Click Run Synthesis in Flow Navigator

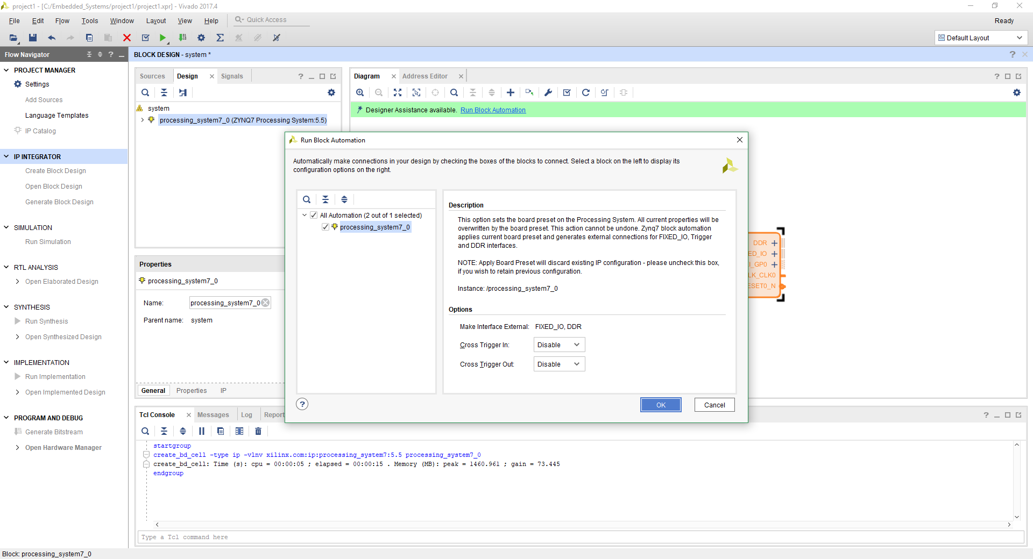46,321
